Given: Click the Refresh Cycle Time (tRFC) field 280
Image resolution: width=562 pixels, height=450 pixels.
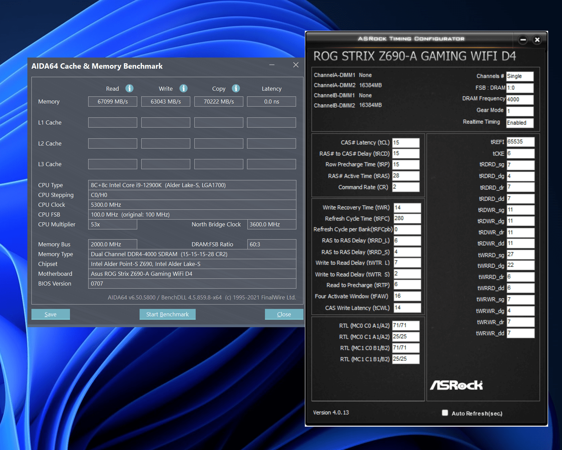Looking at the screenshot, I should click(x=407, y=219).
